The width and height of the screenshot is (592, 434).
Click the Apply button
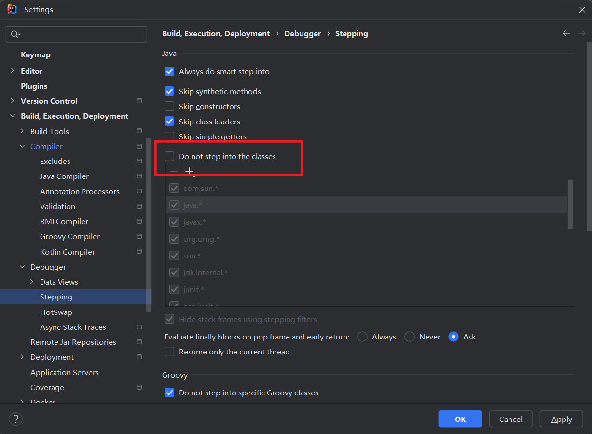pyautogui.click(x=562, y=419)
